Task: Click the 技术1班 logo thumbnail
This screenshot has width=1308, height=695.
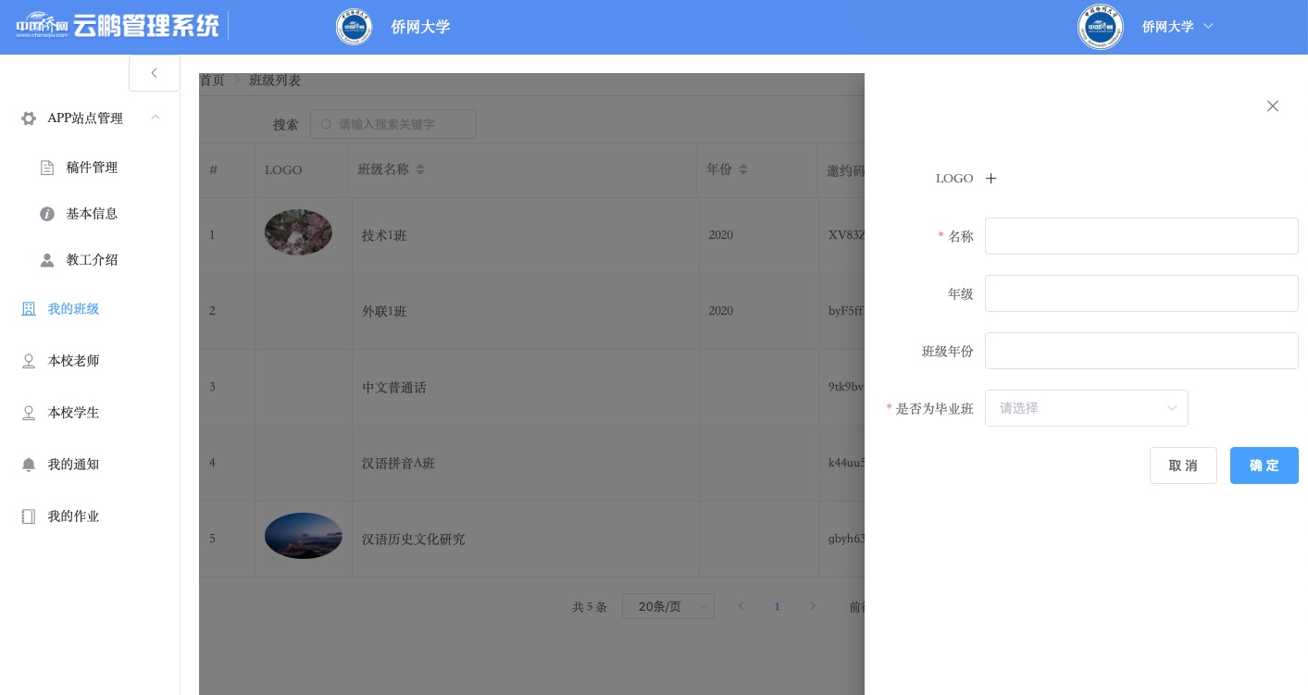Action: (x=298, y=232)
